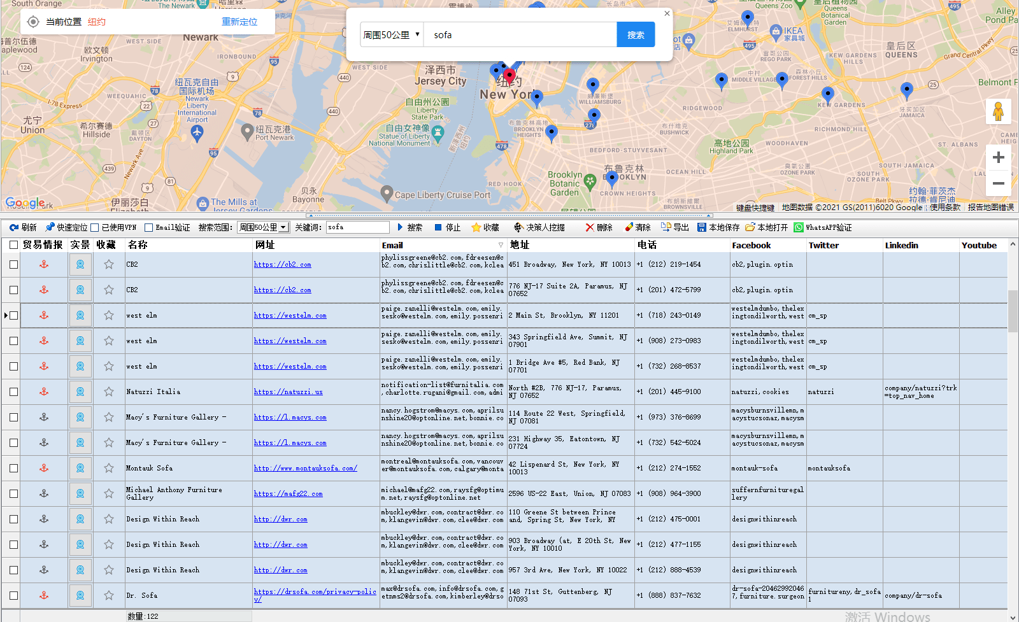Screen dimensions: 1019x622
Task: Toggle the Email验证 checkbox
Action: click(149, 227)
